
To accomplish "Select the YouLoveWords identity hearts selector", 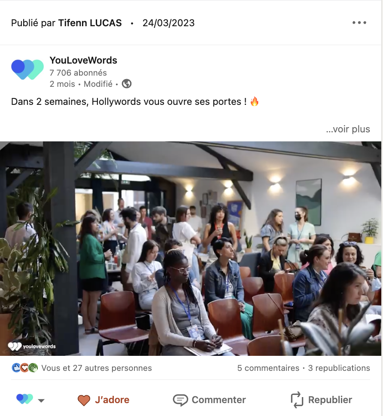I will (24, 399).
